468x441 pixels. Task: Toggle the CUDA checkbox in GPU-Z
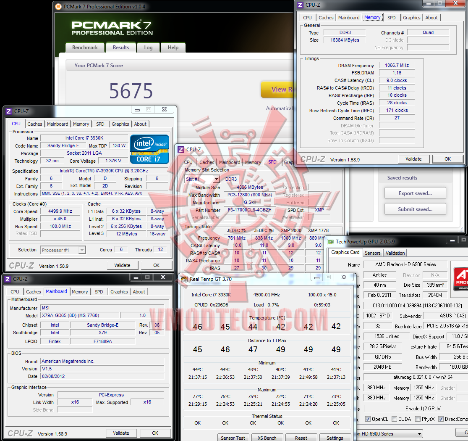pyautogui.click(x=394, y=419)
